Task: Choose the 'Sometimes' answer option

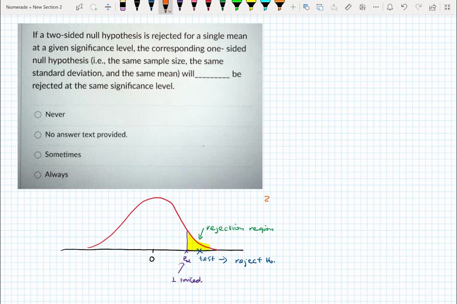Action: click(38, 155)
